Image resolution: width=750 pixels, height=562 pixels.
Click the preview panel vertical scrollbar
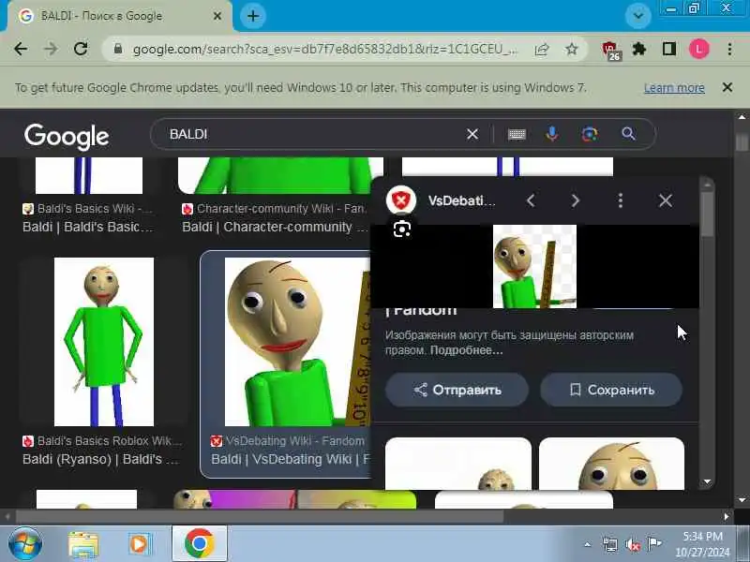[x=707, y=215]
